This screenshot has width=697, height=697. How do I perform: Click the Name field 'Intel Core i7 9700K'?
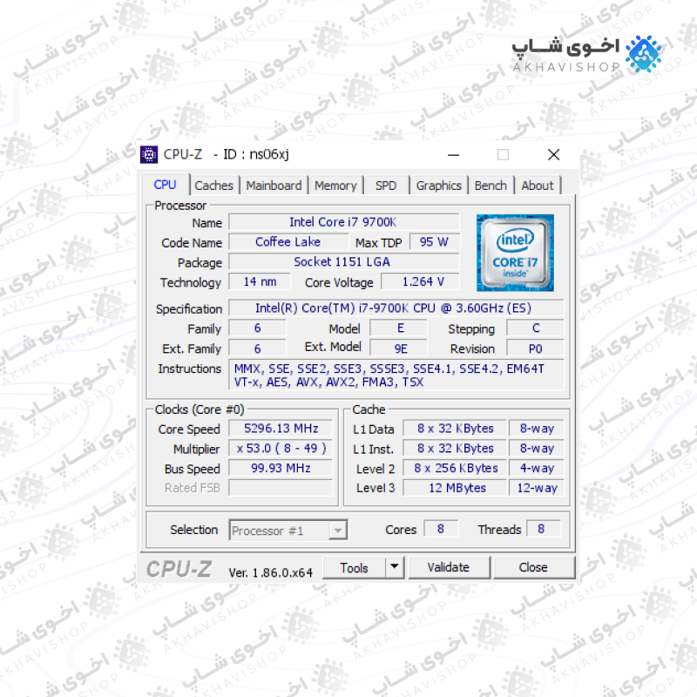[343, 222]
